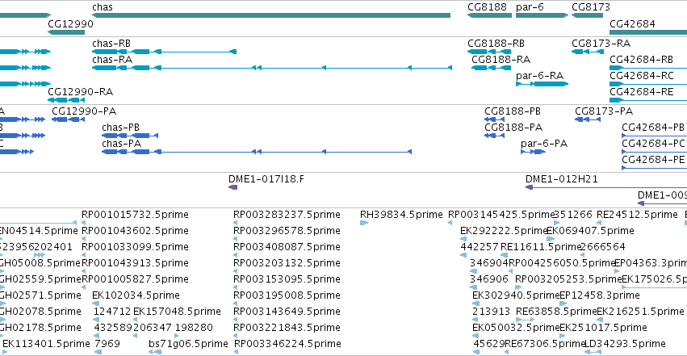Select CG8188-RB transcript label
The image size is (687, 356).
click(496, 44)
